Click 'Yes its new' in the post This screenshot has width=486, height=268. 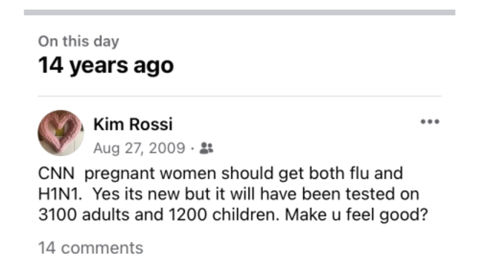tap(136, 194)
